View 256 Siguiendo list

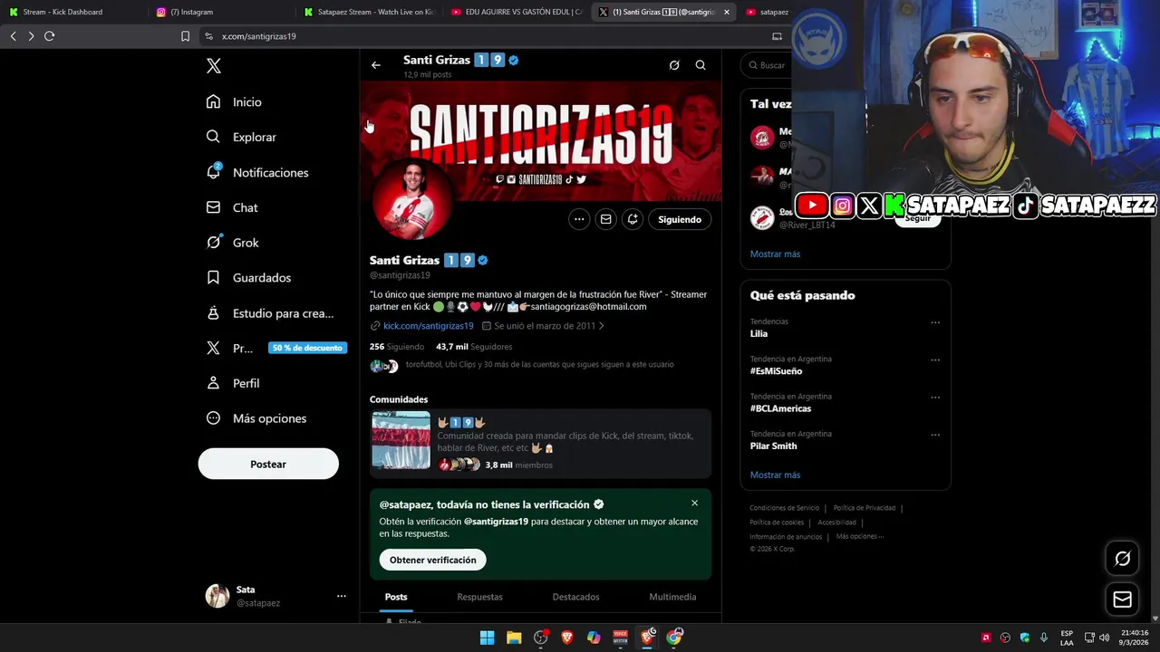pyautogui.click(x=397, y=347)
